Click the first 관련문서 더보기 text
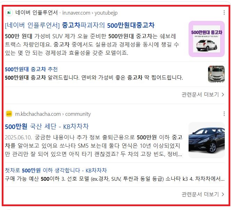This screenshot has width=231, height=210. pos(200,95)
